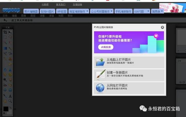This screenshot has height=117, width=186.
Task: Click the reset default colors icon
Action: click(x=4, y=113)
